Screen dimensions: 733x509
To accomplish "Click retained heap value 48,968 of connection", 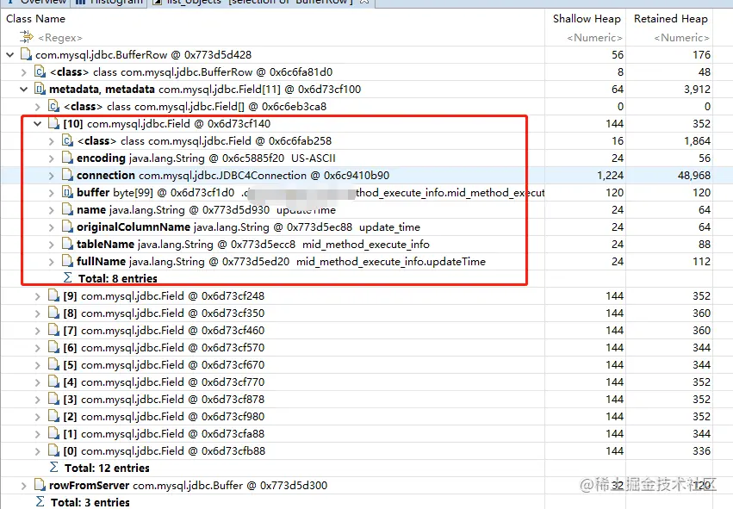I will click(x=693, y=176).
